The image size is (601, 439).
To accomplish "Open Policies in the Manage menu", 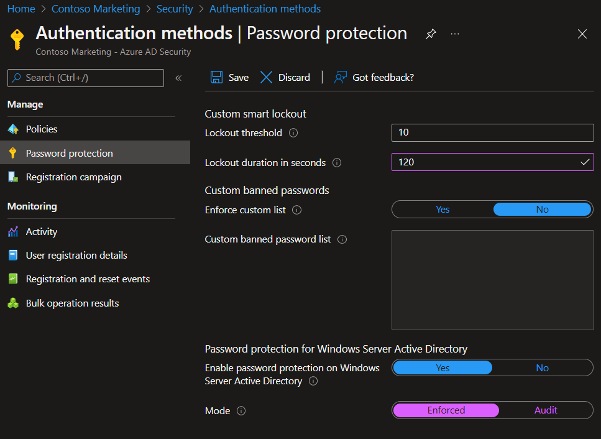I will click(x=42, y=129).
